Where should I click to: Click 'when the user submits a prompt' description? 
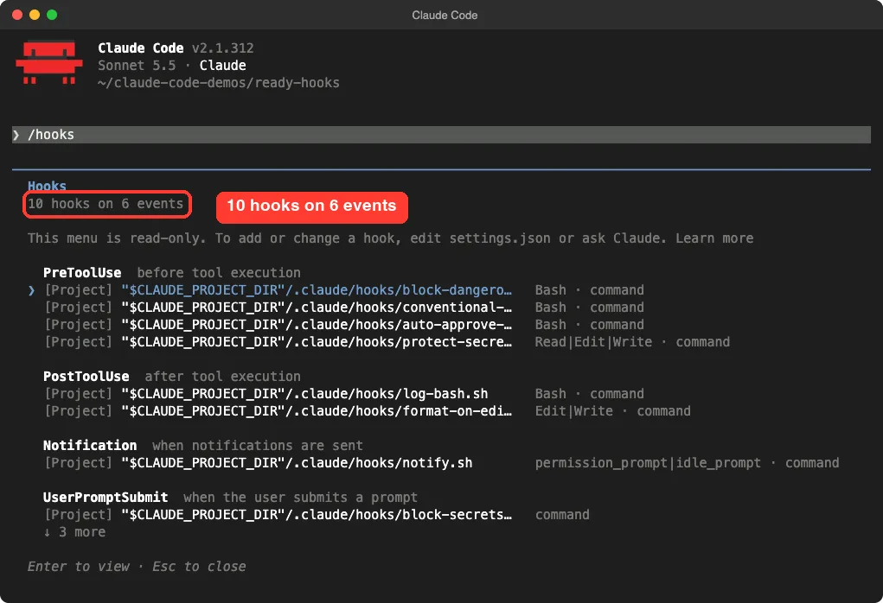(x=301, y=498)
